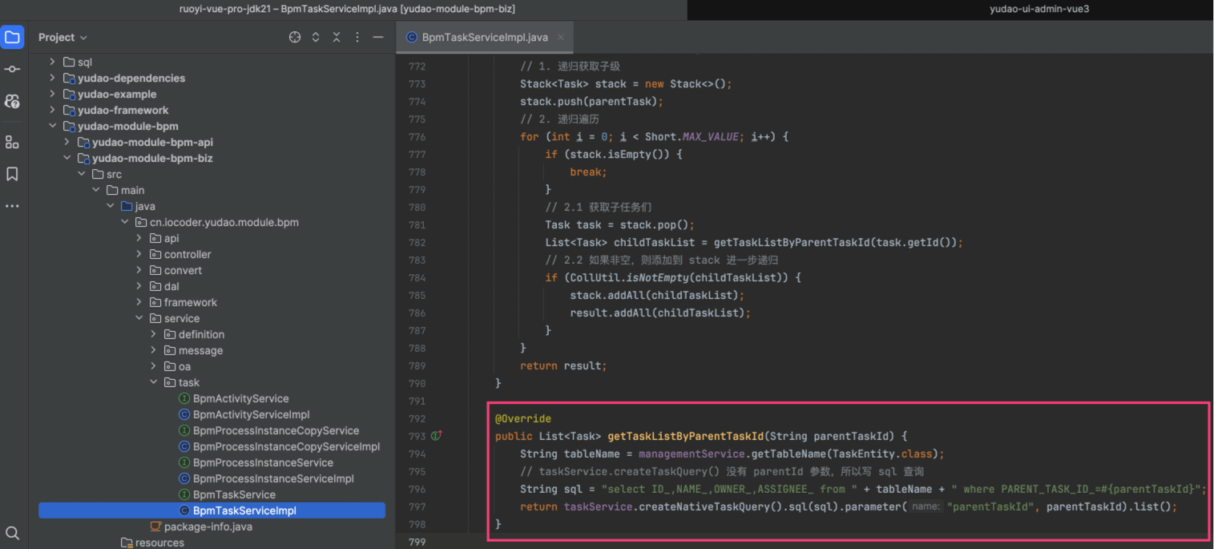The image size is (1214, 549).
Task: Open the Structure tool window
Action: click(x=12, y=142)
